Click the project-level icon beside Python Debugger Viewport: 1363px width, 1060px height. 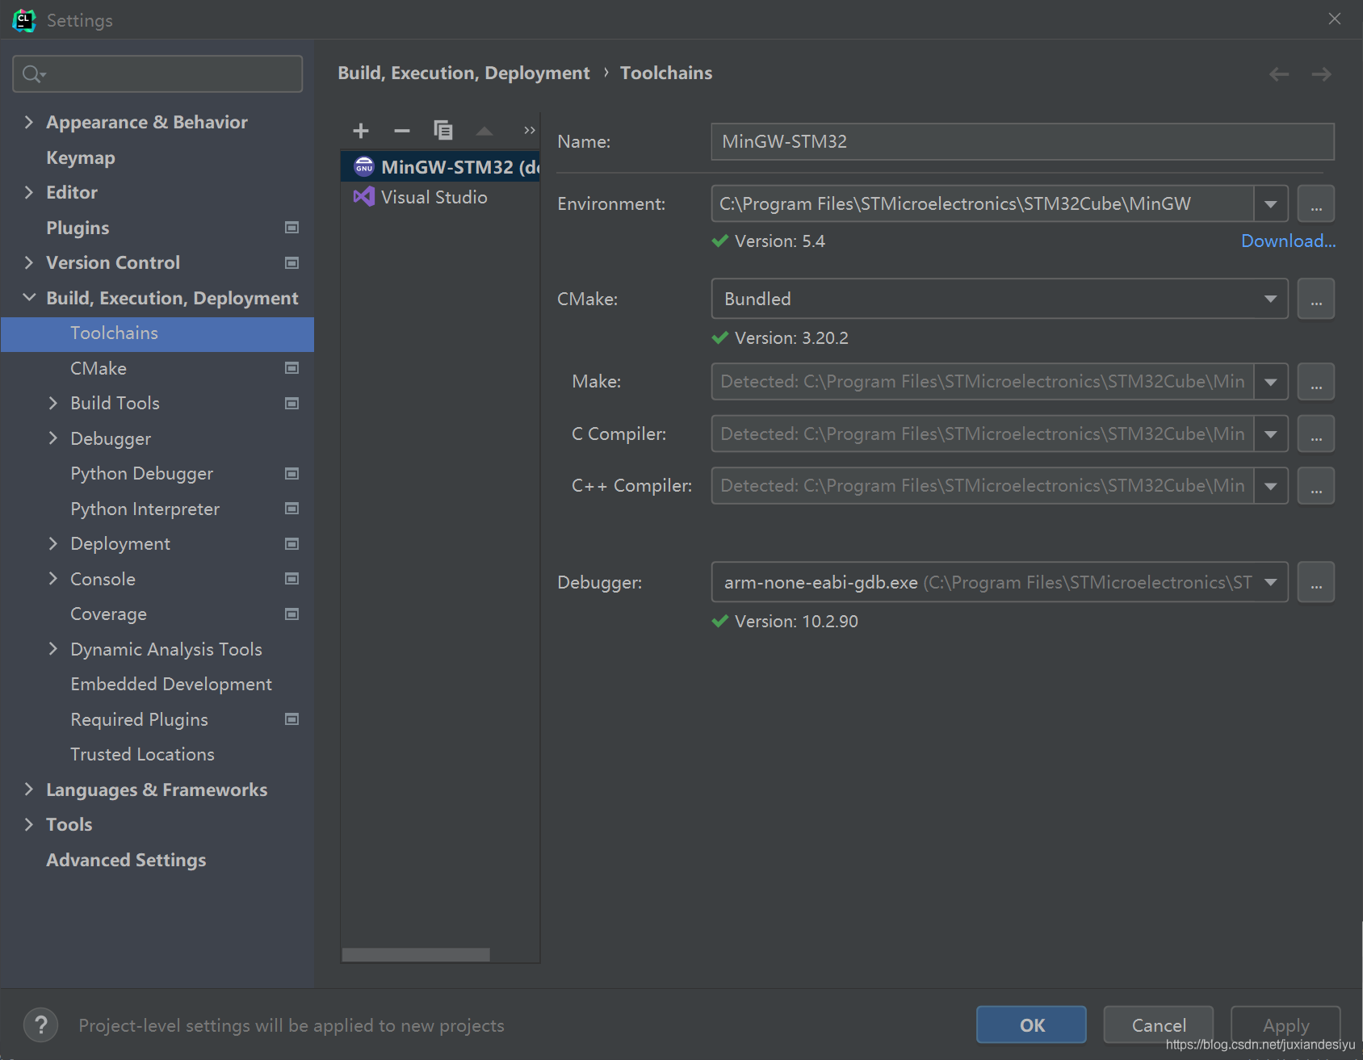click(x=292, y=473)
